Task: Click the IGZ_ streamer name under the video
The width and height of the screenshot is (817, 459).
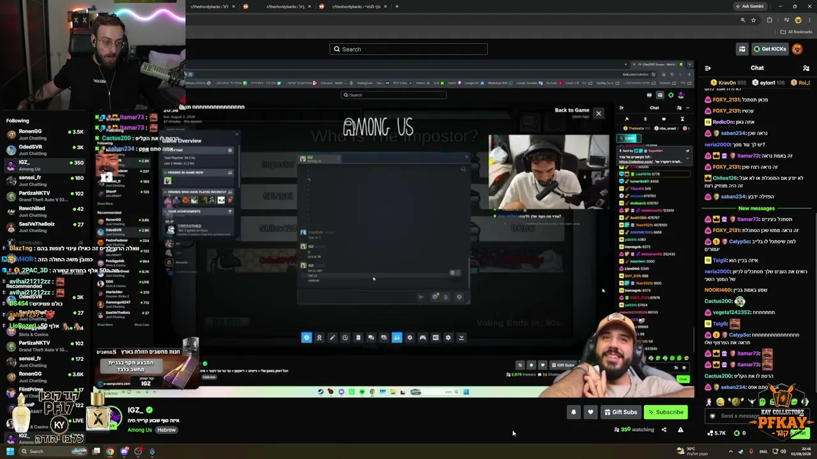Action: coord(135,410)
